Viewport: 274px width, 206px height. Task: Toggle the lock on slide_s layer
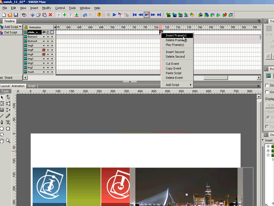48,32
